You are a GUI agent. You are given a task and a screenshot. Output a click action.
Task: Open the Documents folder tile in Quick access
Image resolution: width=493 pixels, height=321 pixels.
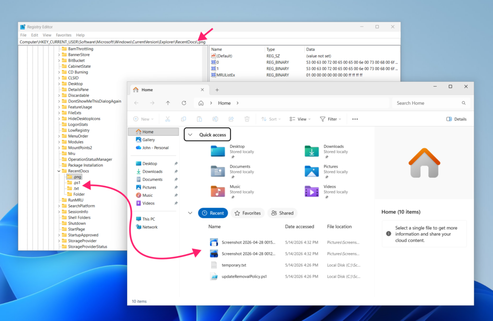(233, 172)
